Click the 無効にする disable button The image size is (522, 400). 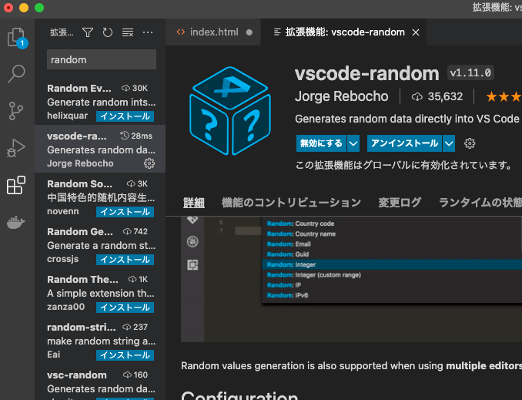click(x=321, y=143)
